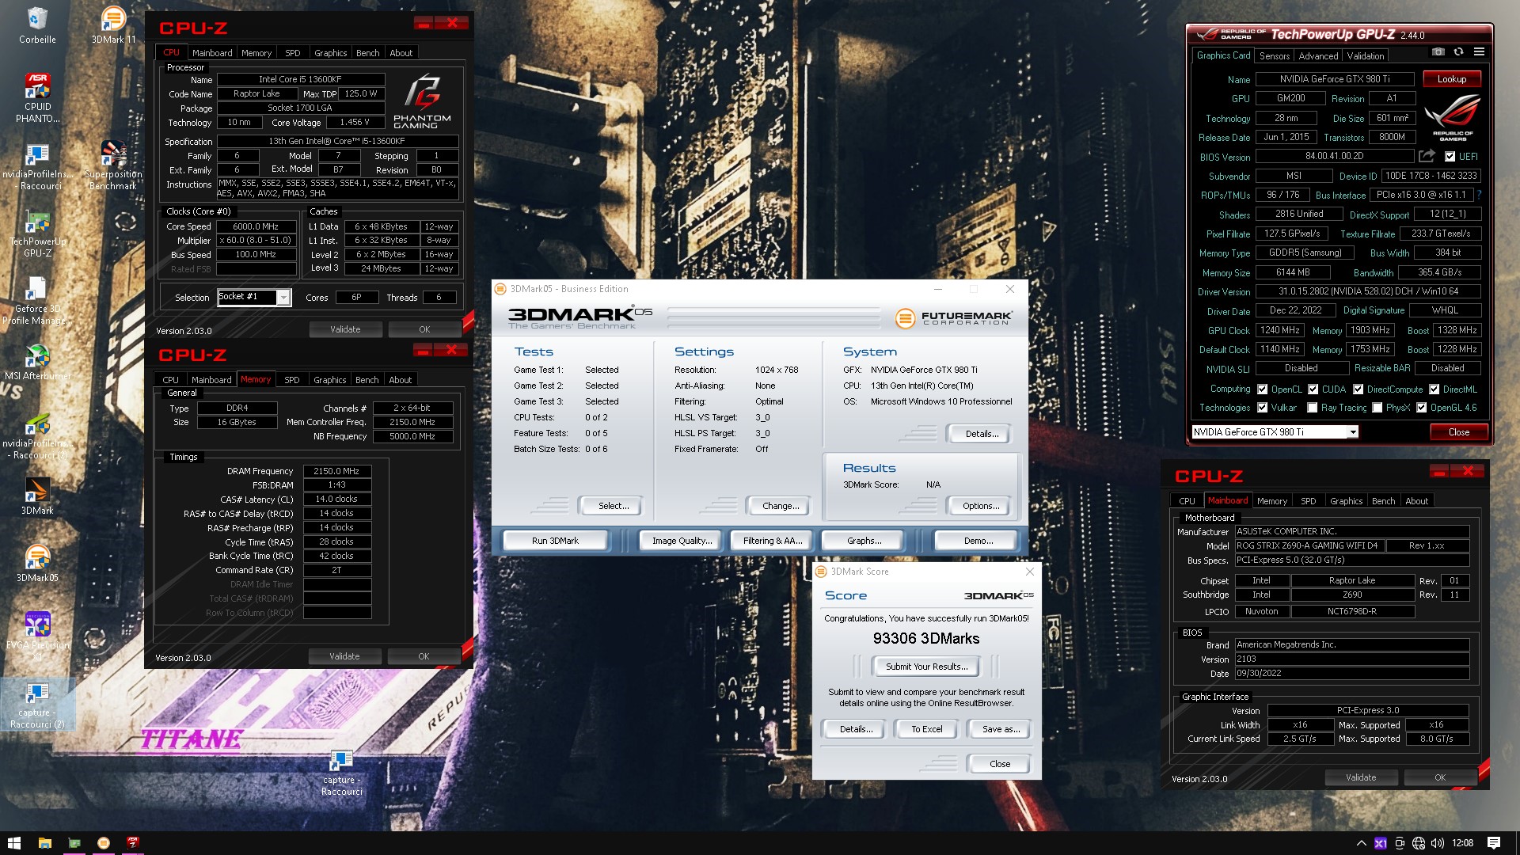
Task: Open the CPUID Phantom desktop shortcut
Action: click(x=37, y=98)
